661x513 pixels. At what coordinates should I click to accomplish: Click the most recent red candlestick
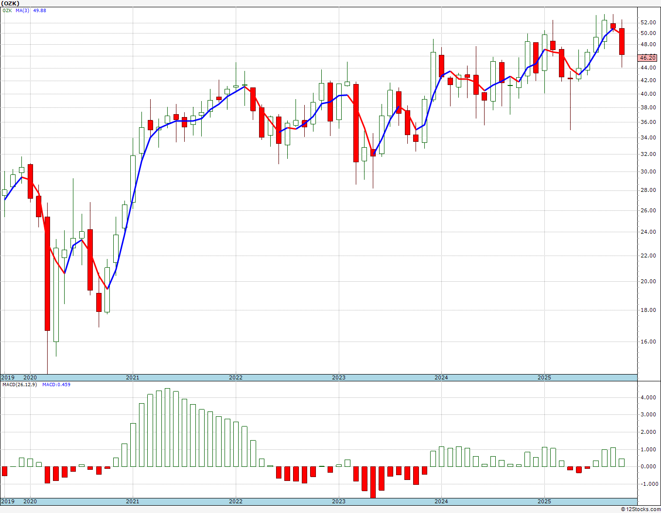[x=622, y=42]
